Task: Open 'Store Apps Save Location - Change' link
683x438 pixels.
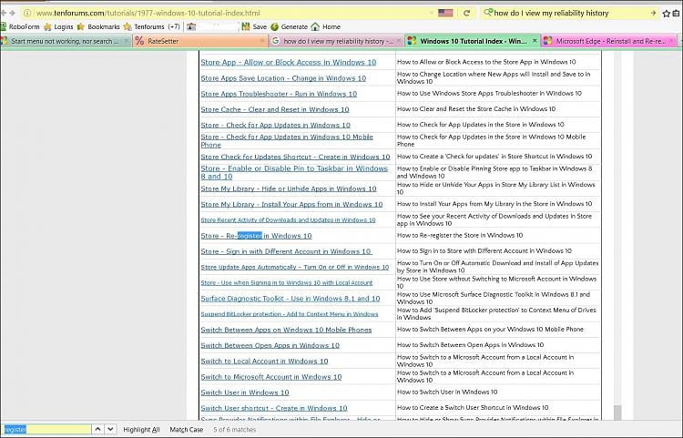Action: click(x=283, y=78)
